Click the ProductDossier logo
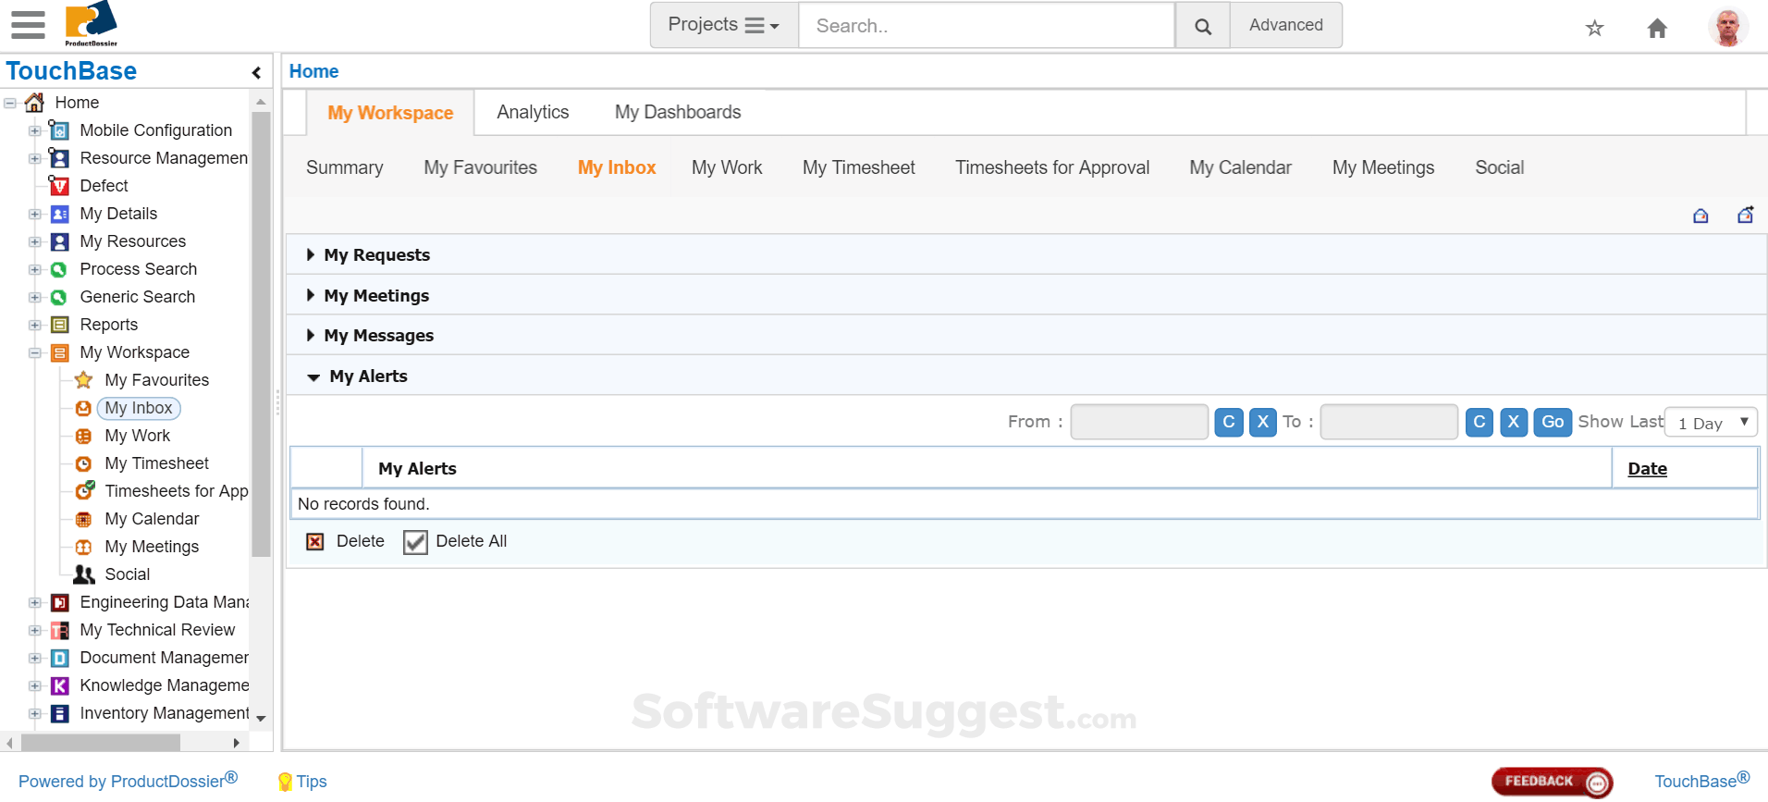Screen dimensions: 1768x802 point(91,24)
